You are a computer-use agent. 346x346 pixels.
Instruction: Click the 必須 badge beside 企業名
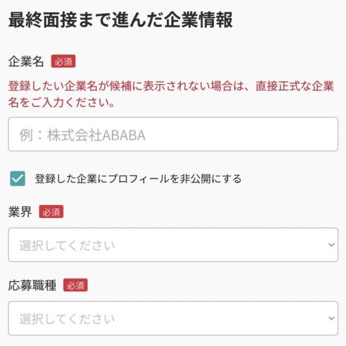pyautogui.click(x=64, y=61)
